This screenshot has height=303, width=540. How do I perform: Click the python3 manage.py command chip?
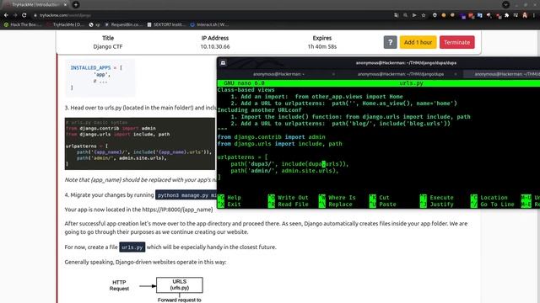[x=186, y=194]
